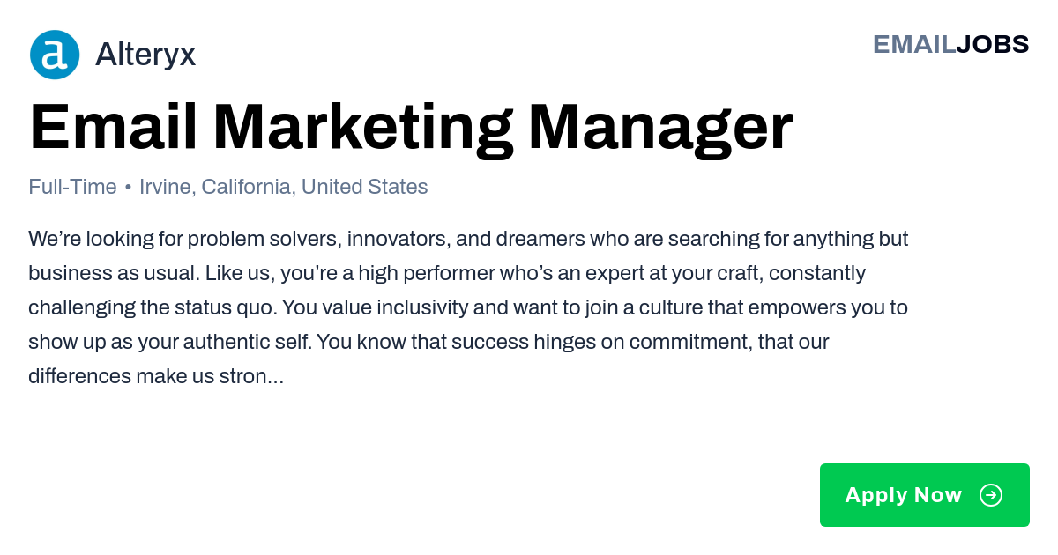Screen dimensions: 1058x555
Task: Click "United States" in the location line
Action: pyautogui.click(x=365, y=187)
